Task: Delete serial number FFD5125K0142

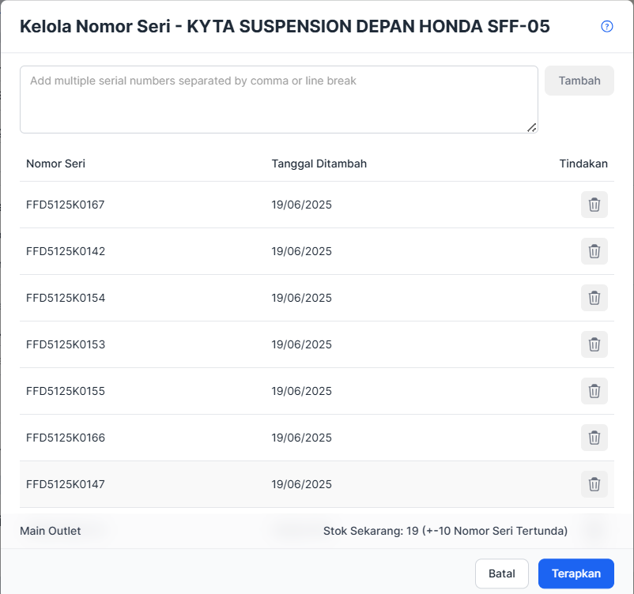Action: (594, 251)
